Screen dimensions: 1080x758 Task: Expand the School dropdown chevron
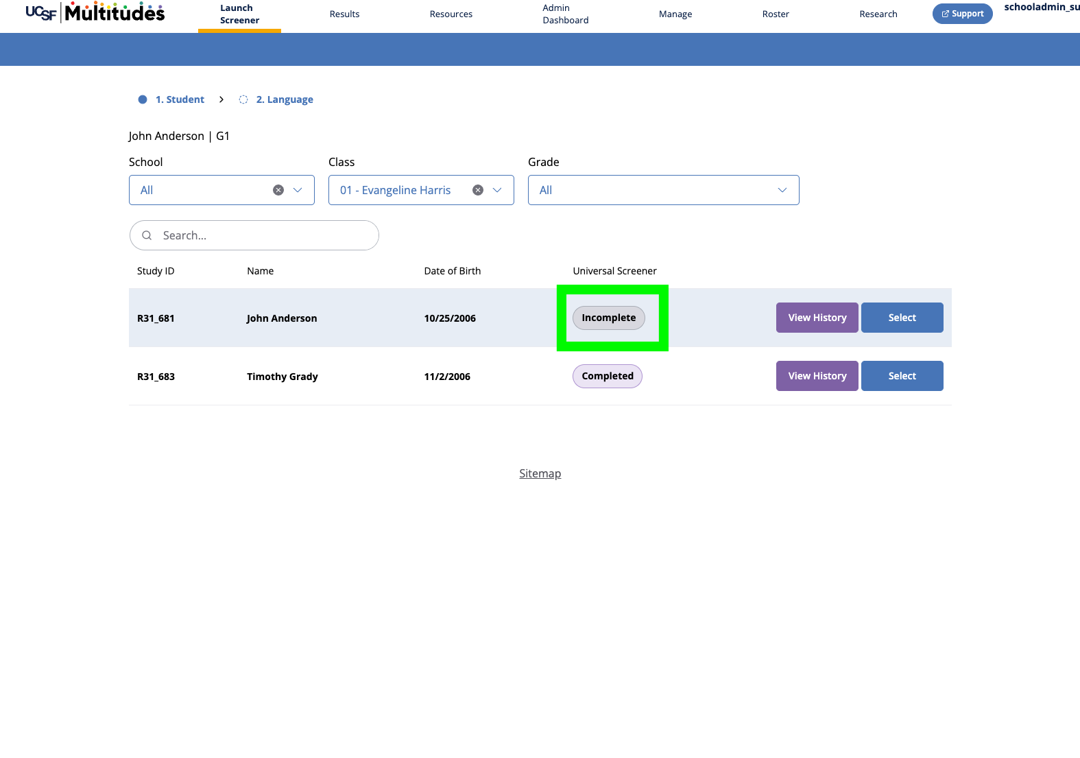[x=298, y=190]
